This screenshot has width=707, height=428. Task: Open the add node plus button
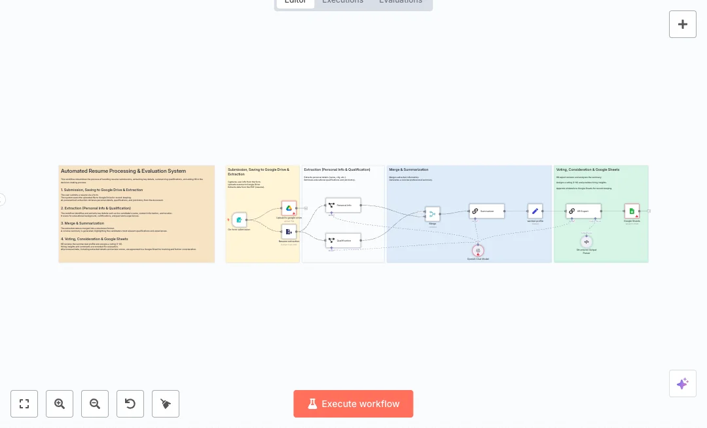(x=682, y=24)
